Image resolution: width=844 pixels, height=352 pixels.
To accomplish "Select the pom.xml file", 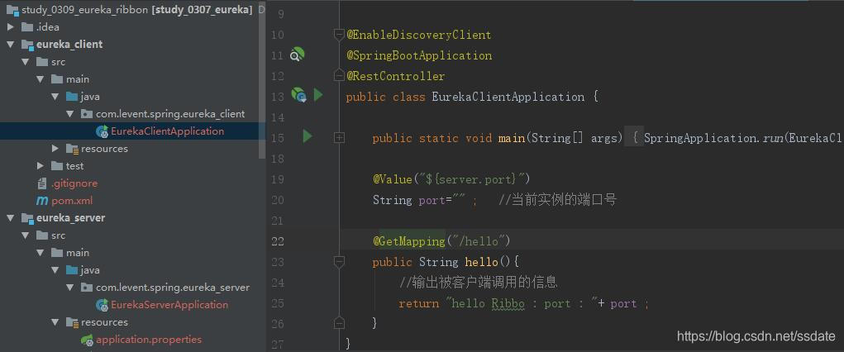I will [x=72, y=201].
